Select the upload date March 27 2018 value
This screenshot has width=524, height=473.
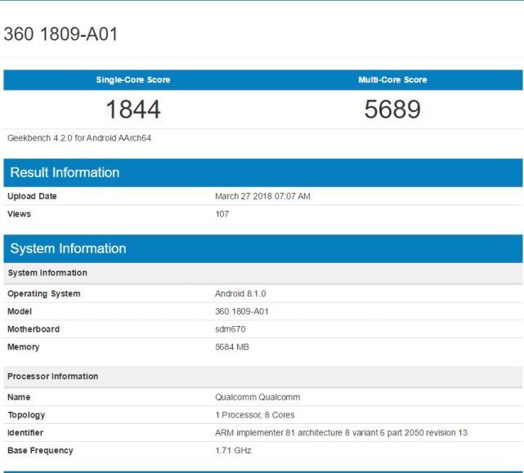(262, 196)
